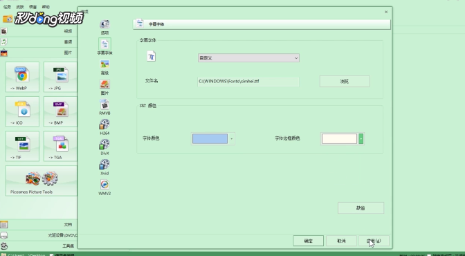Select the DivX settings category

104,147
